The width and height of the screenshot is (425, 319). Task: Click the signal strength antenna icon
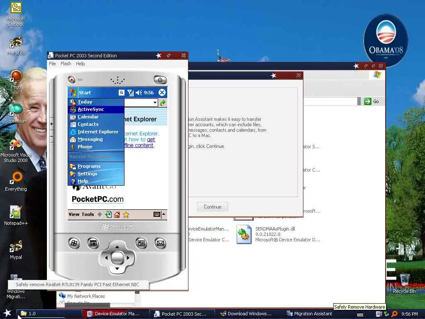coord(131,93)
